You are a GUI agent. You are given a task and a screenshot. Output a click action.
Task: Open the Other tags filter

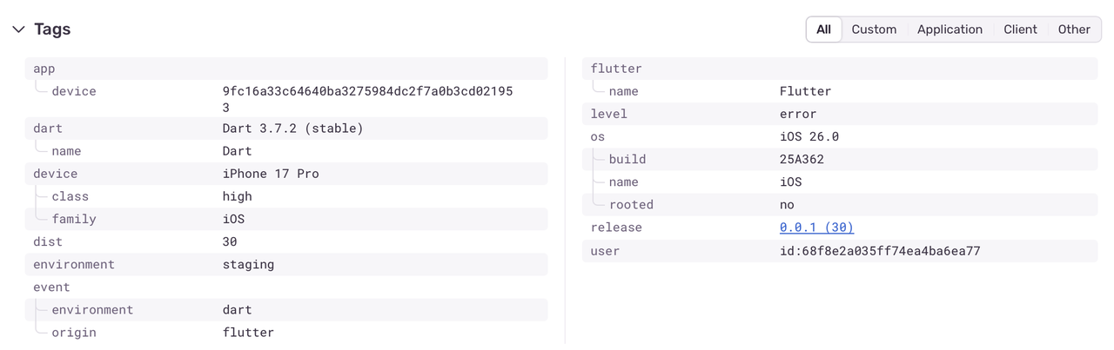[1074, 30]
